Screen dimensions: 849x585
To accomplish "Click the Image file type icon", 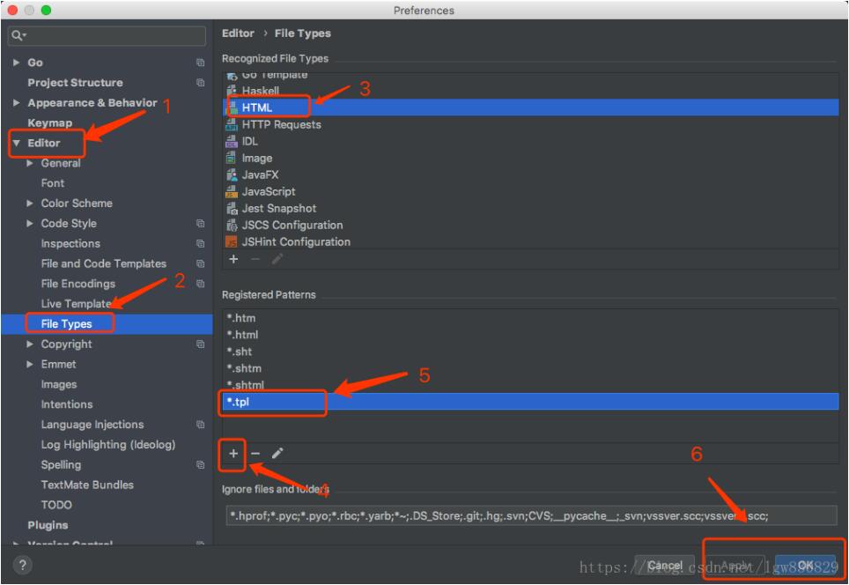I will (x=232, y=159).
